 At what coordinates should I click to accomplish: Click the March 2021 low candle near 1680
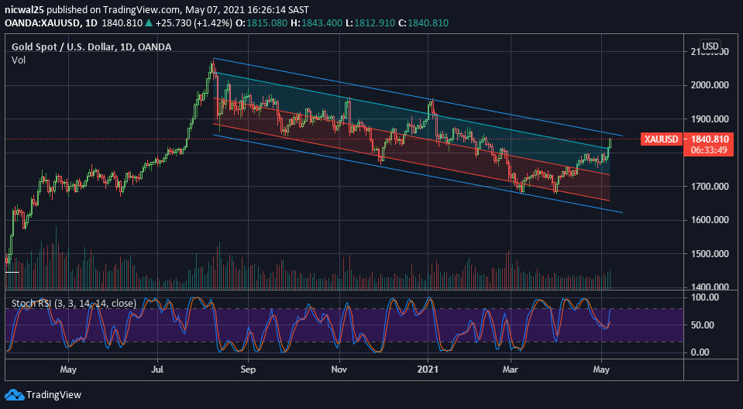tap(521, 189)
